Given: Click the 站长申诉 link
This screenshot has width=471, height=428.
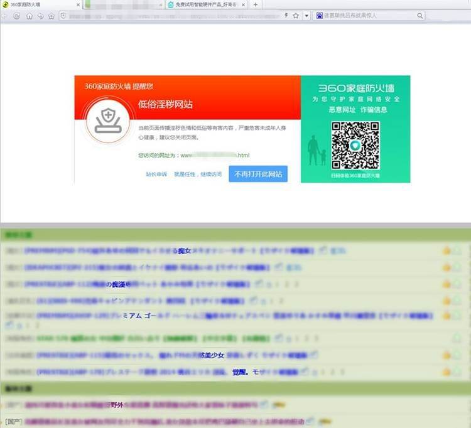Looking at the screenshot, I should [156, 174].
